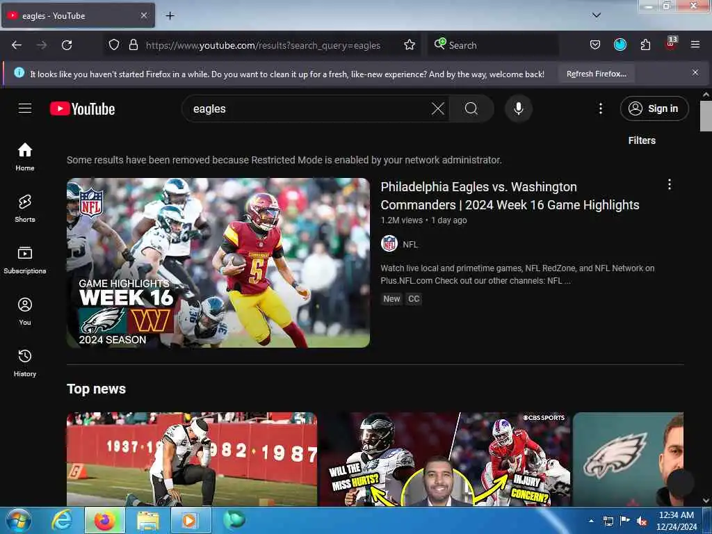Click the New badge on the video
This screenshot has width=712, height=534.
(391, 299)
